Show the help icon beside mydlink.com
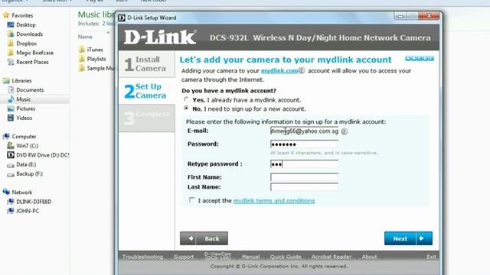The image size is (490, 275). pos(302,70)
